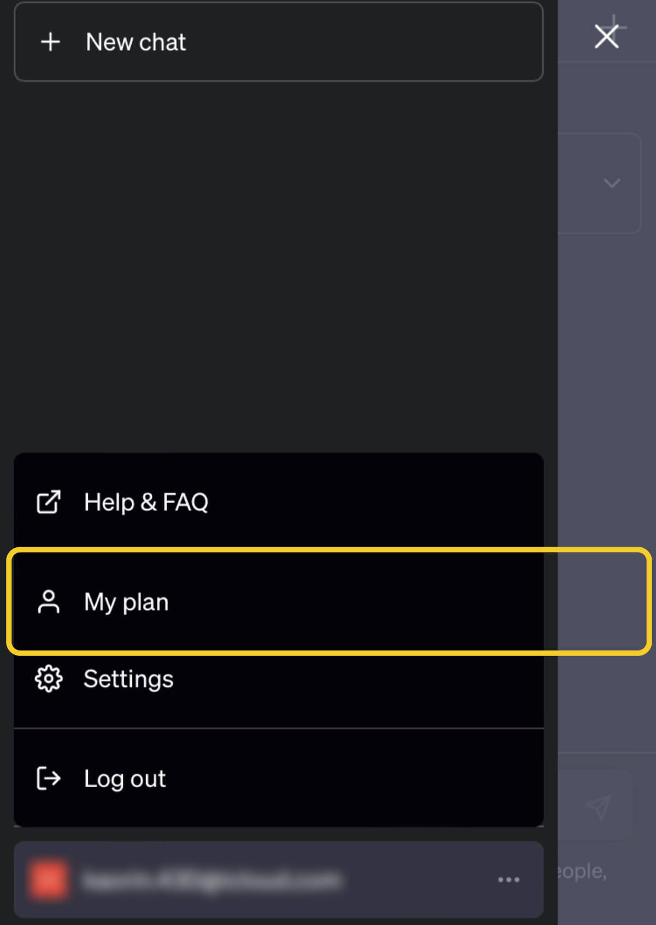Close the sidebar with the X icon
Image resolution: width=656 pixels, height=925 pixels.
(x=606, y=37)
